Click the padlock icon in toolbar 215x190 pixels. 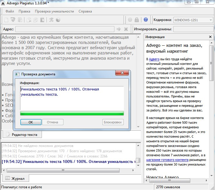click(x=137, y=20)
